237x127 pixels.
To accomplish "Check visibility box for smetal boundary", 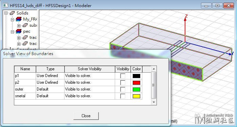I will (123, 96).
